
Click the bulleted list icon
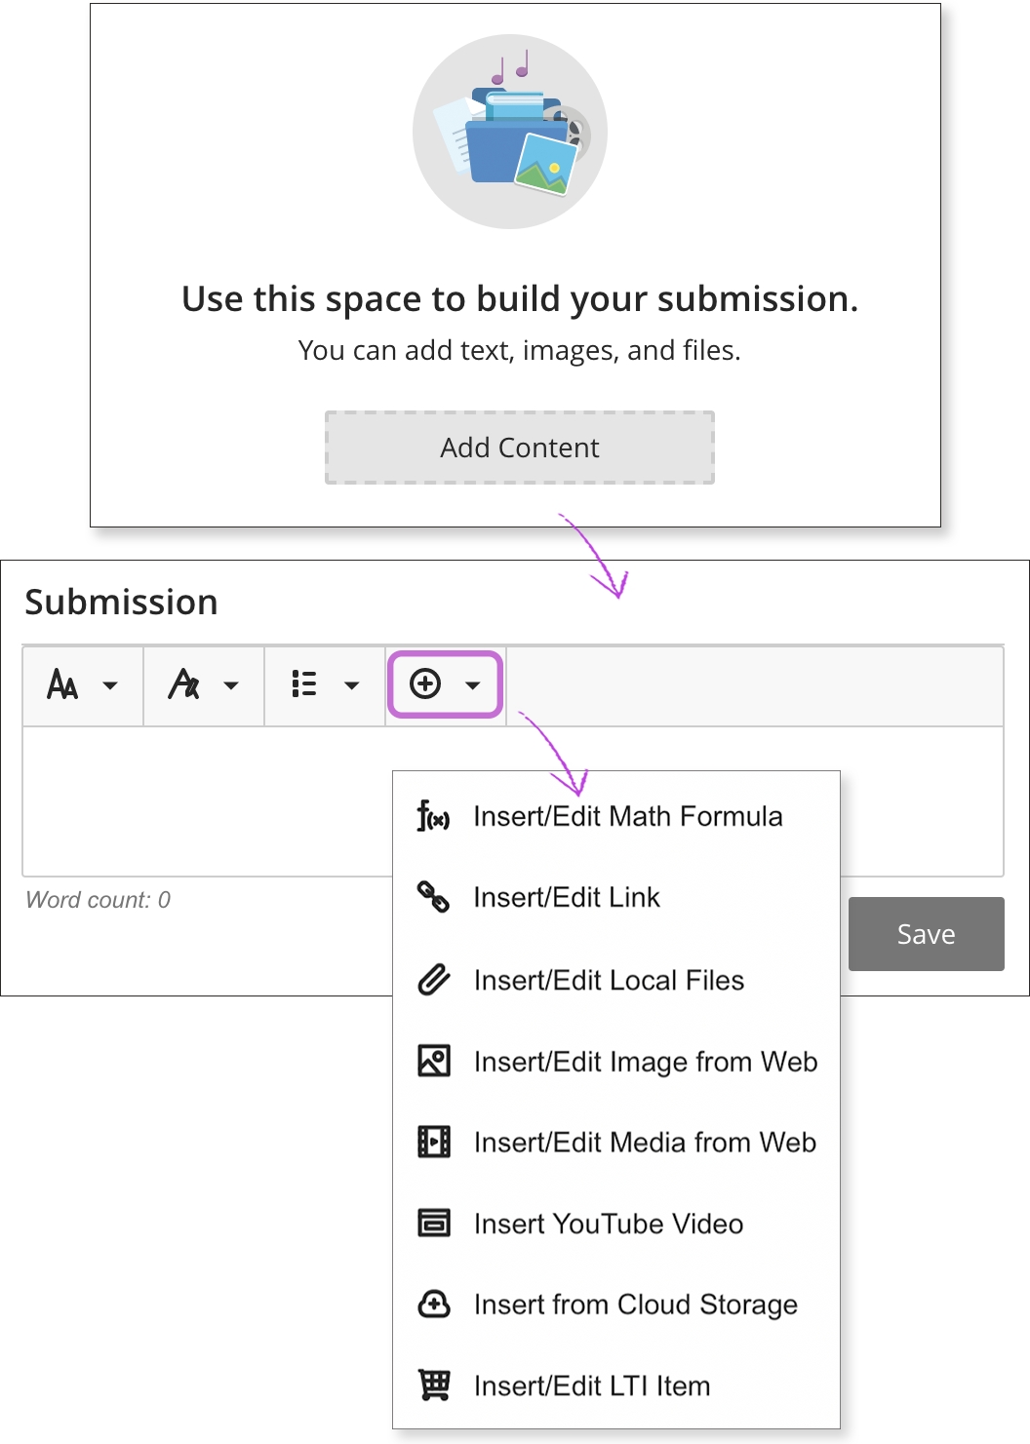304,684
